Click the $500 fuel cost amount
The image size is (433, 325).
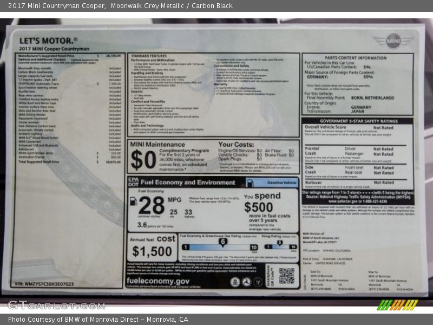[x=259, y=207]
